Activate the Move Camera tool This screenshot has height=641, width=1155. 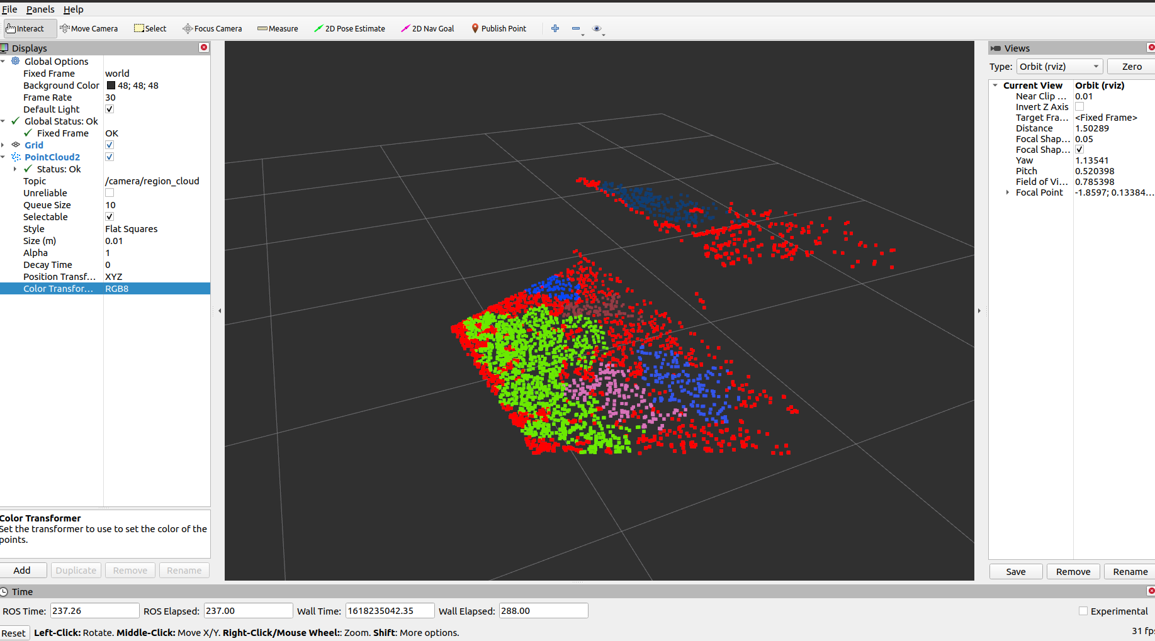point(89,28)
